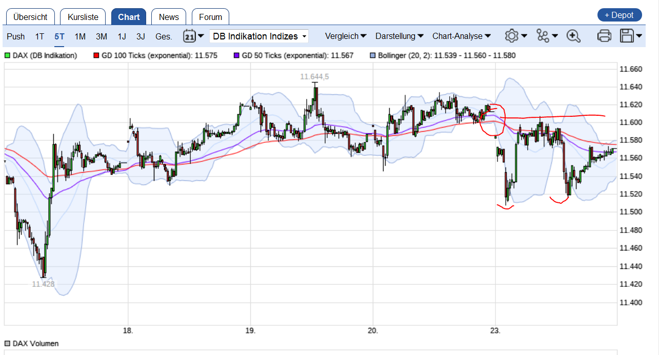Open the settings gear icon
Screen dimensions: 659x355
tap(511, 36)
